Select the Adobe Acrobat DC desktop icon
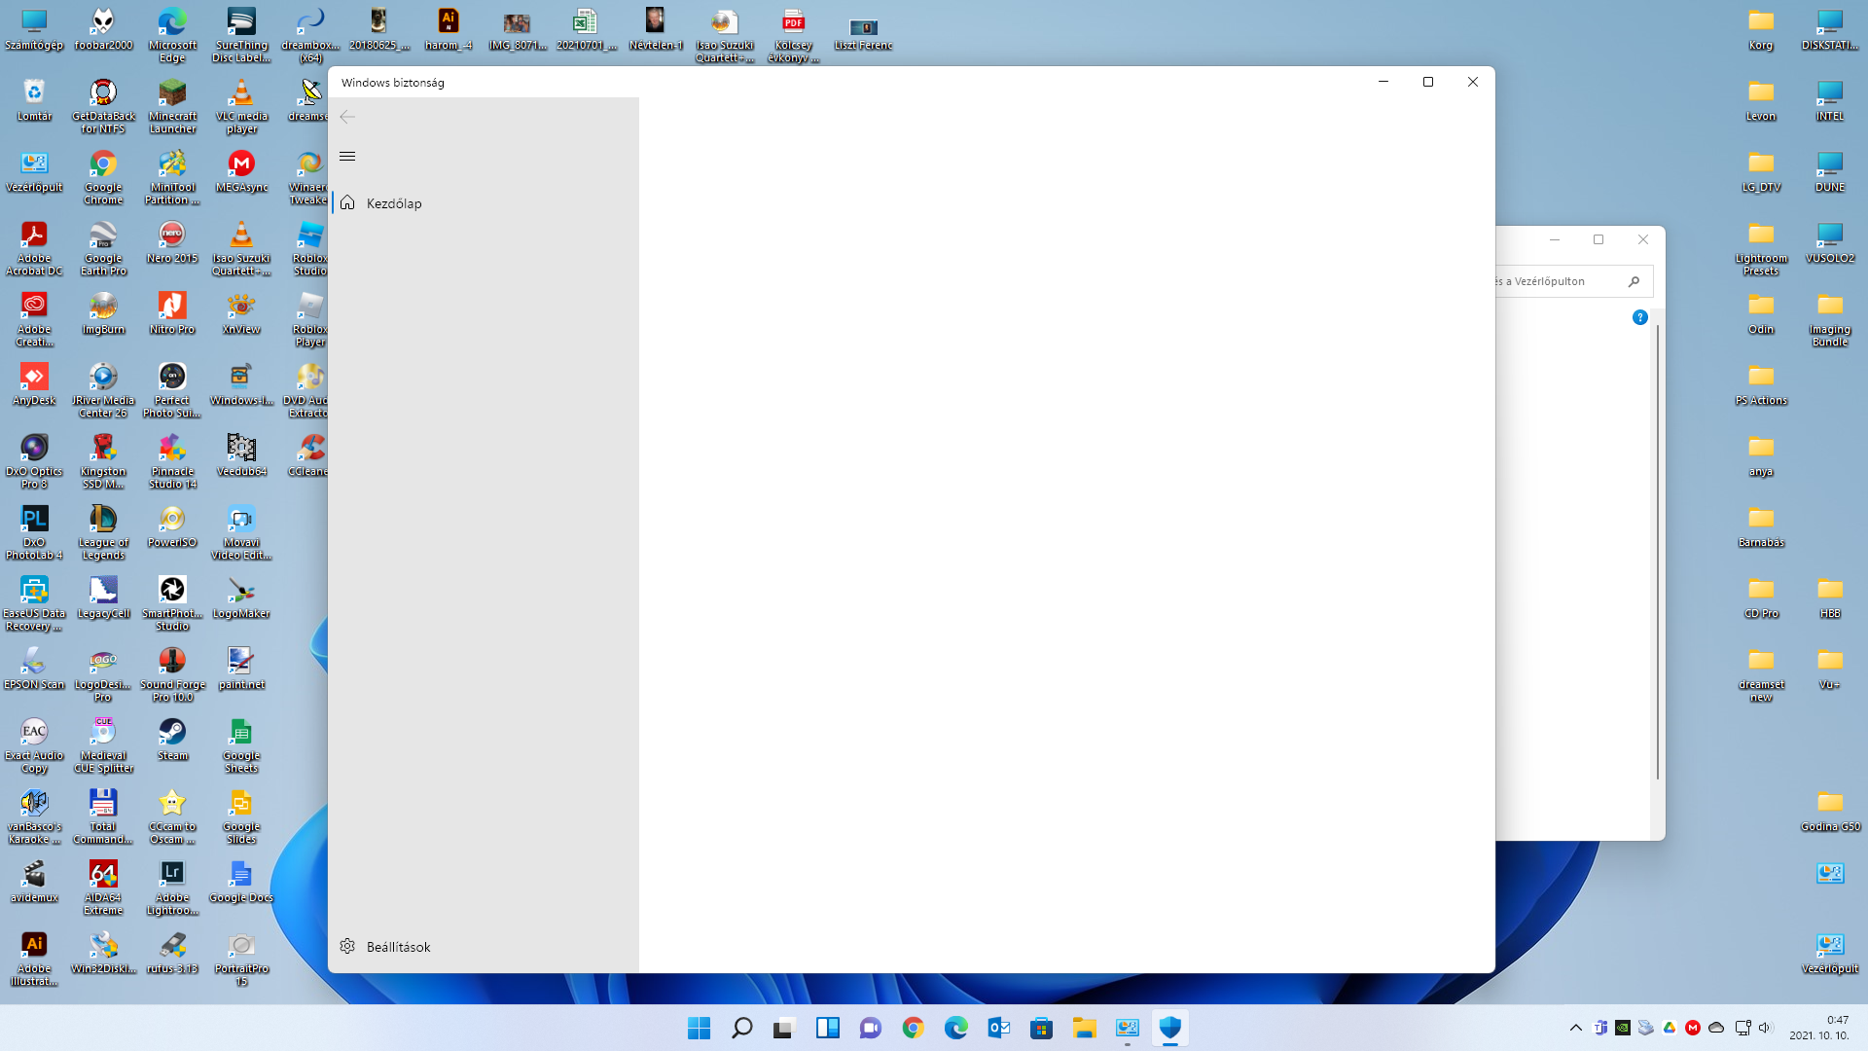Image resolution: width=1868 pixels, height=1051 pixels. point(34,249)
